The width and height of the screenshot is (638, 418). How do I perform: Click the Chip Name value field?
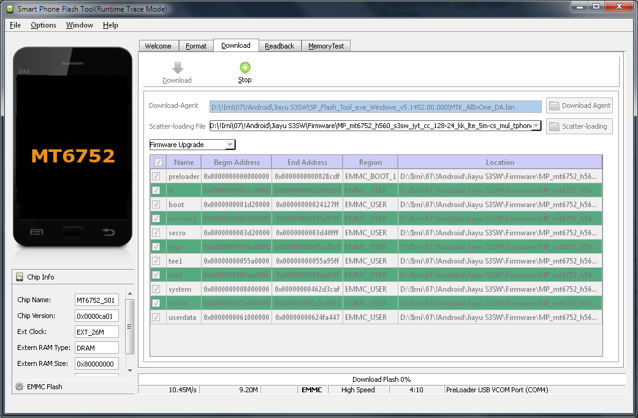(x=97, y=300)
